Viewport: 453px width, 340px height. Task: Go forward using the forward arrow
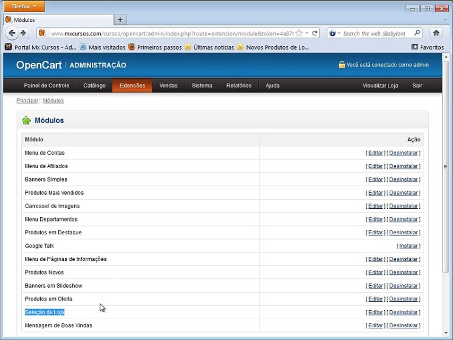click(x=23, y=33)
